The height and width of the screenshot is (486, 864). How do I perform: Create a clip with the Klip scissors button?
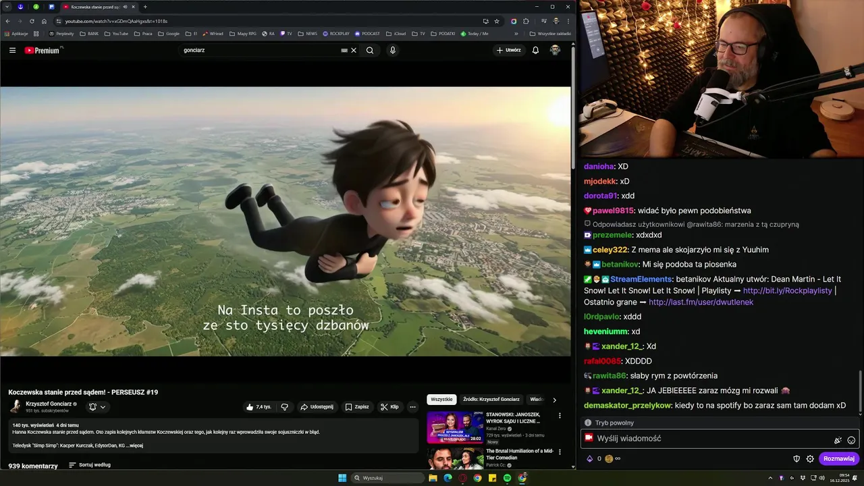tap(389, 407)
